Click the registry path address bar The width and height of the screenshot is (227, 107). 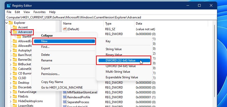(x=111, y=17)
